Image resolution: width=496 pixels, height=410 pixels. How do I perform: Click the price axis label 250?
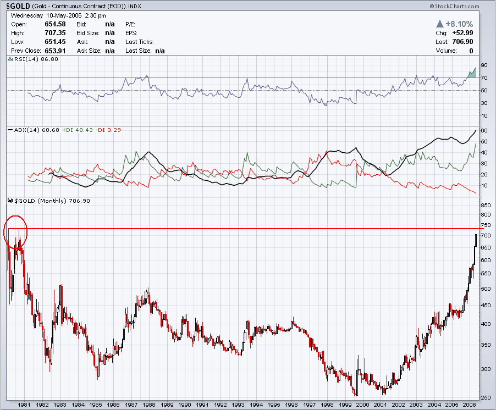click(486, 398)
